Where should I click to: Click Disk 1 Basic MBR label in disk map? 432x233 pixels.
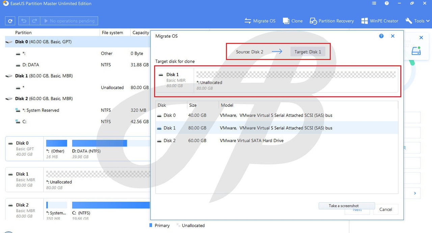(x=24, y=179)
